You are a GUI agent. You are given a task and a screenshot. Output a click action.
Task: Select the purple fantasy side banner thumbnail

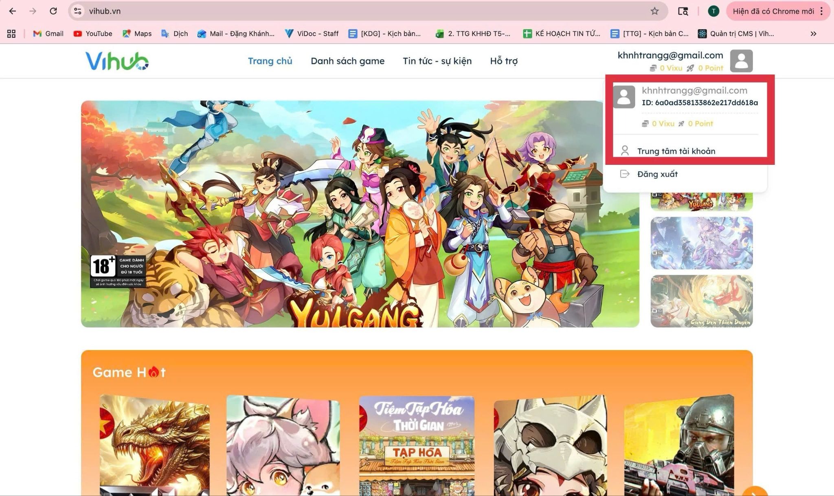pyautogui.click(x=701, y=243)
